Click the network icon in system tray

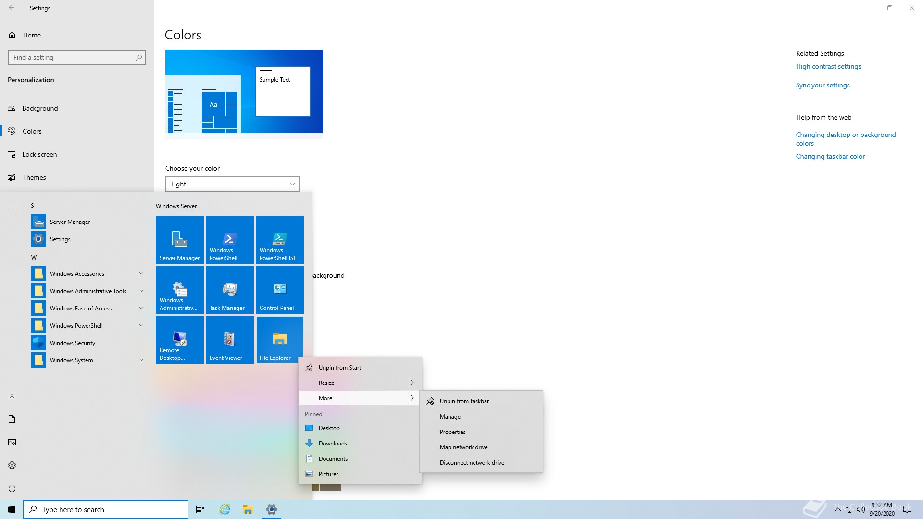pyautogui.click(x=849, y=509)
